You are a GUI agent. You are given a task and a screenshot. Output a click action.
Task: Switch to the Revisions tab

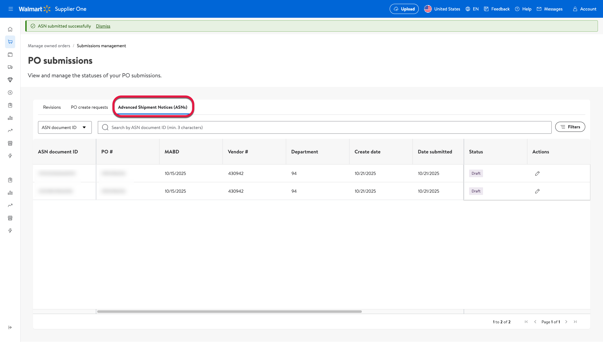point(52,107)
